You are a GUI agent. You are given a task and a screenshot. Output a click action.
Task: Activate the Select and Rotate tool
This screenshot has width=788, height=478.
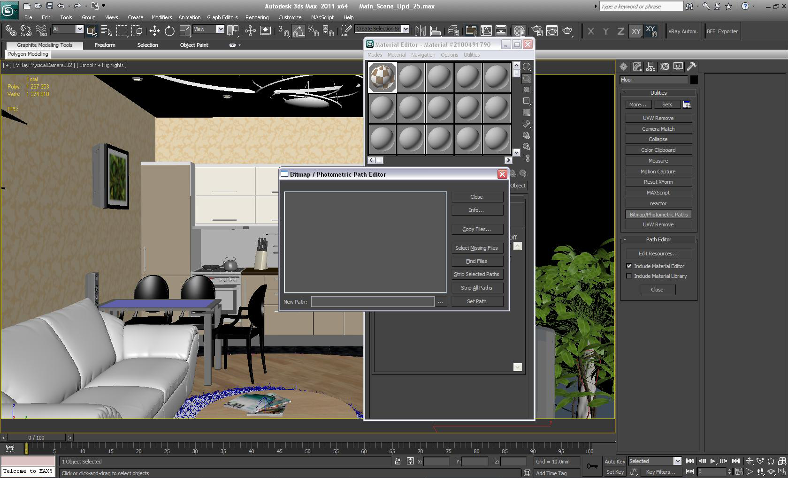click(169, 31)
